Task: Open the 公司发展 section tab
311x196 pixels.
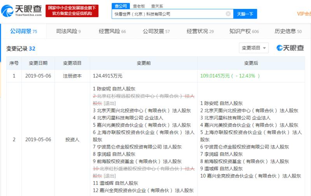Action: tap(156, 31)
